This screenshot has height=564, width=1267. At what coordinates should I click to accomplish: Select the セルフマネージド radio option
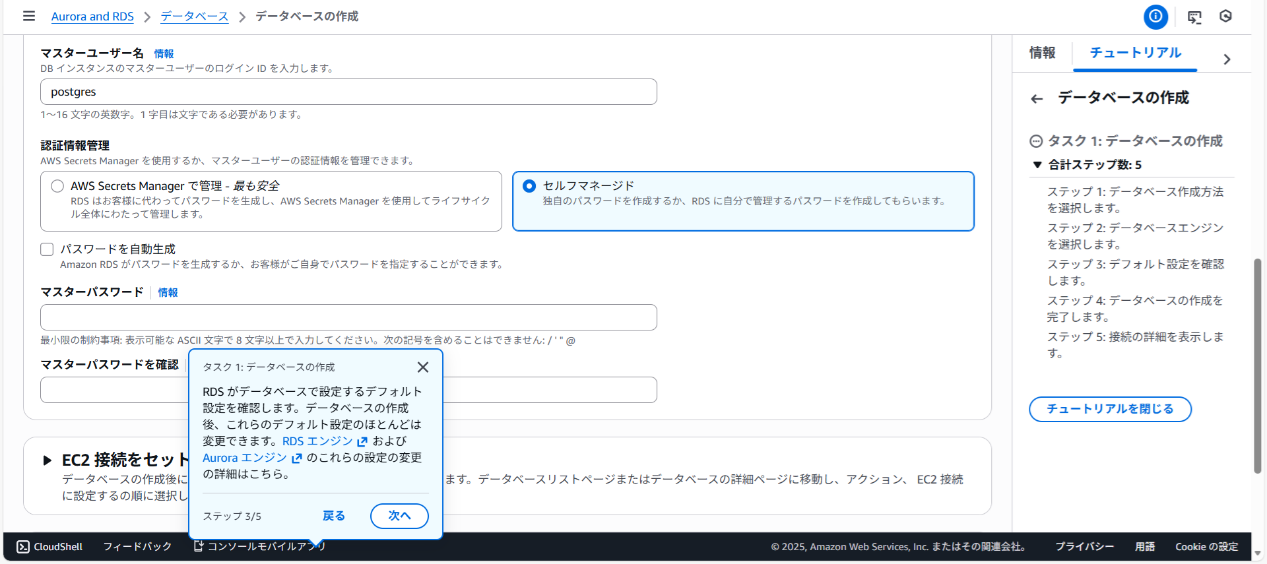click(x=529, y=186)
